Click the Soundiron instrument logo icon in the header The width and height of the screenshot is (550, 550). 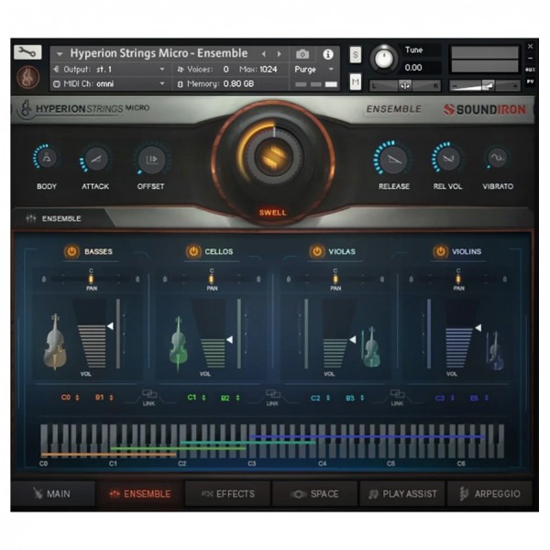point(28,77)
